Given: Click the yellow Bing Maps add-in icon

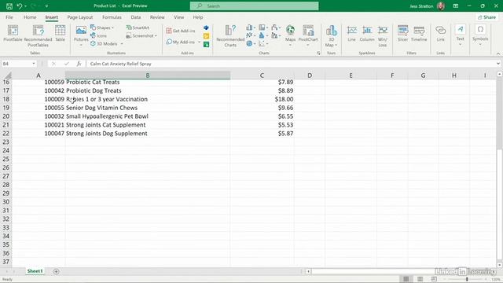Looking at the screenshot, I should (x=206, y=36).
